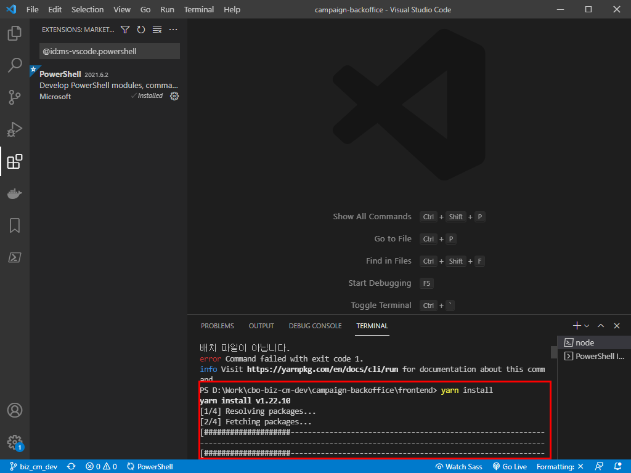This screenshot has height=473, width=631.
Task: Click the VS Code logo in title bar
Action: [11, 9]
